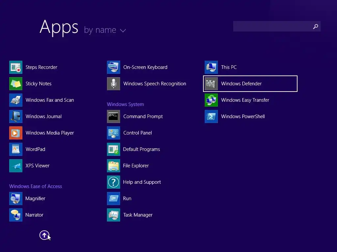Viewport: 337px width, 252px height.
Task: Select the Windows System group header
Action: (125, 104)
